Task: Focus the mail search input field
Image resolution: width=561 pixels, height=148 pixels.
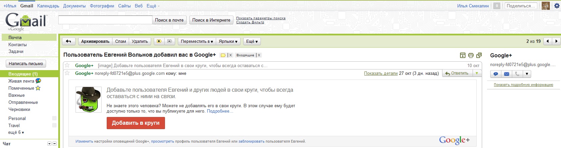Action: pyautogui.click(x=105, y=20)
